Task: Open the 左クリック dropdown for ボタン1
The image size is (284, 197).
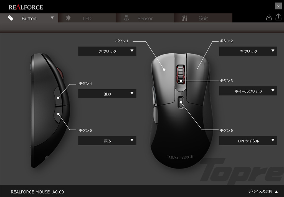Action: tap(107, 51)
